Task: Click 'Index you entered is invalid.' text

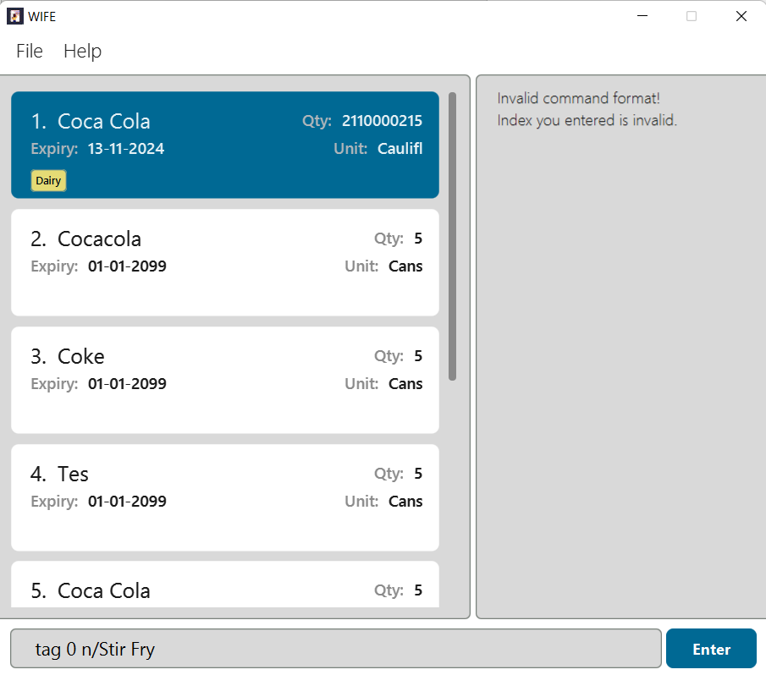Action: point(587,120)
